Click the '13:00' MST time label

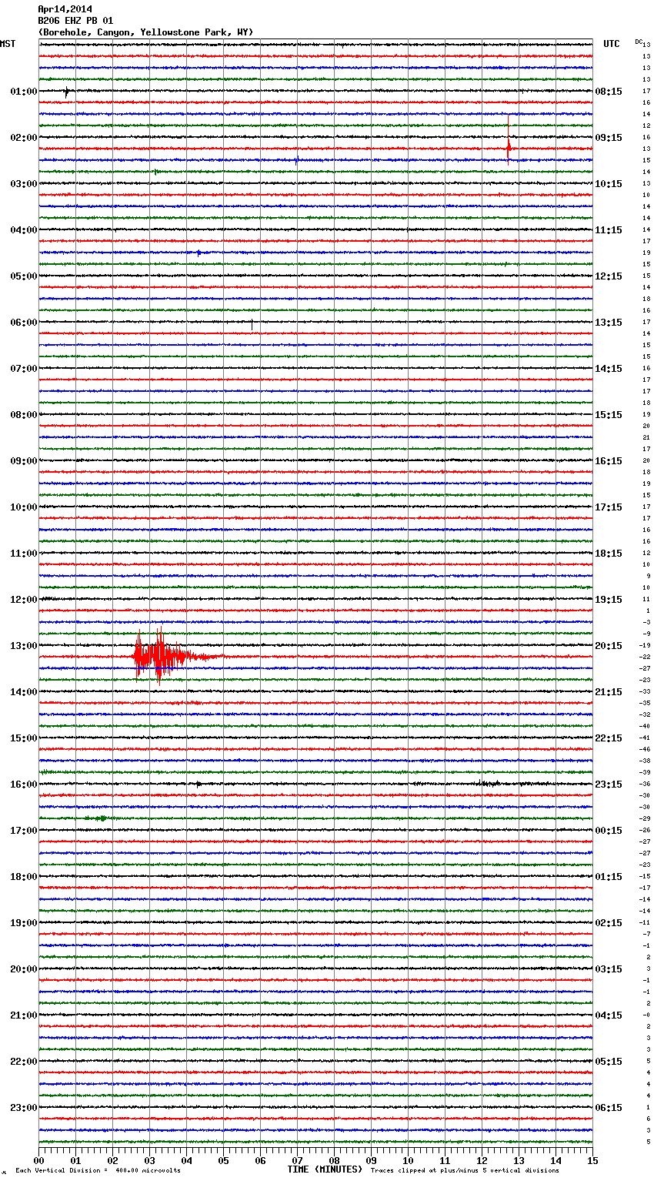point(24,646)
